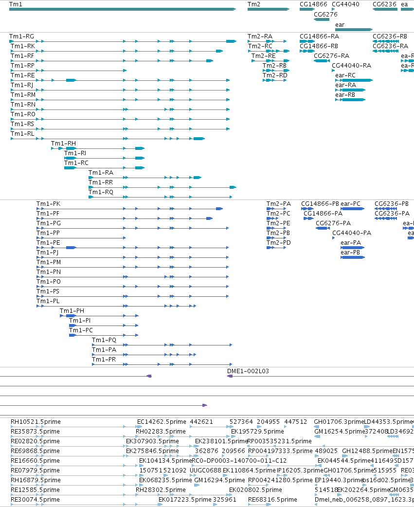This screenshot has width=414, height=507.
Task: Select transcript CG44040-RA
Action: tap(333, 71)
